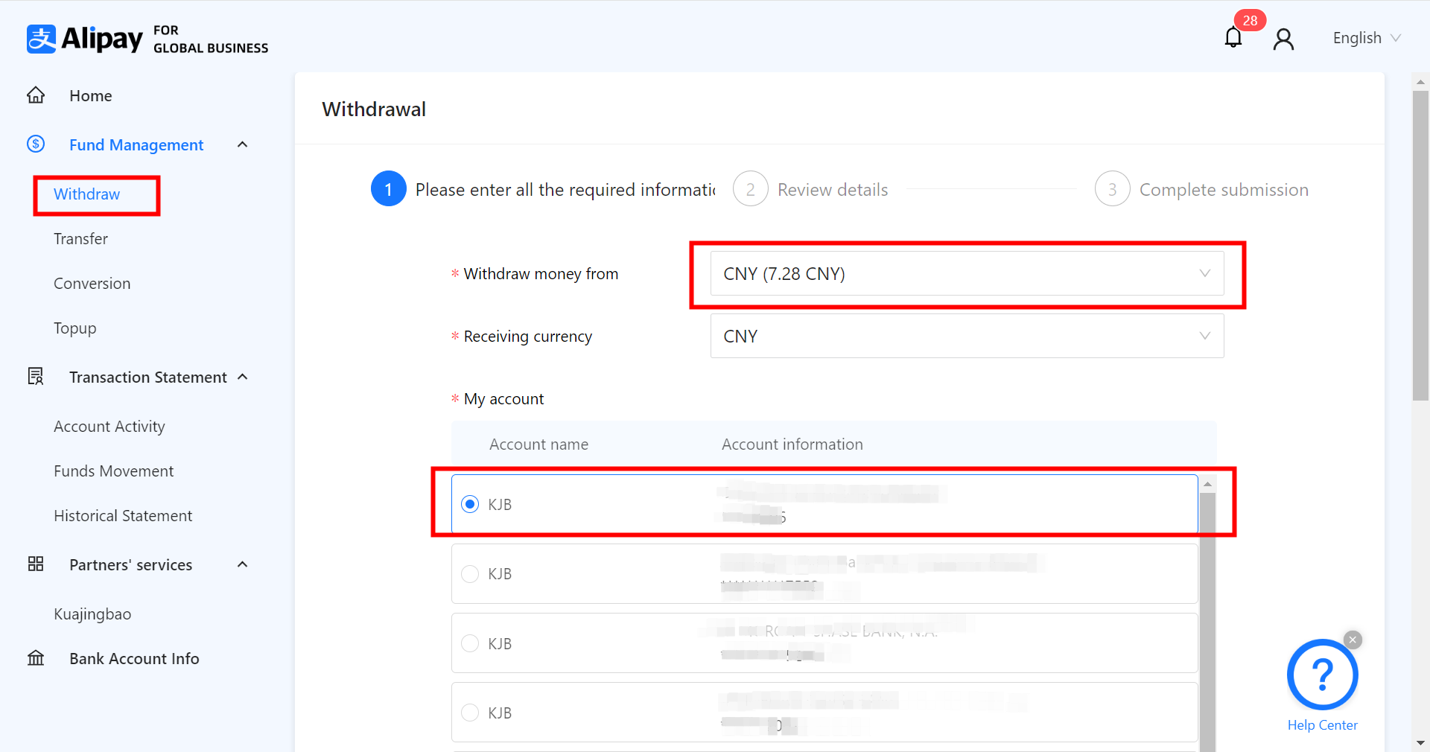Select the fourth KJB account radio button
Viewport: 1430px width, 752px height.
coord(470,713)
